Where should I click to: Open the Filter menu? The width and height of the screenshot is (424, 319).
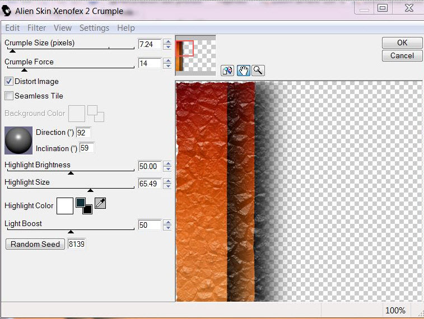click(x=36, y=28)
